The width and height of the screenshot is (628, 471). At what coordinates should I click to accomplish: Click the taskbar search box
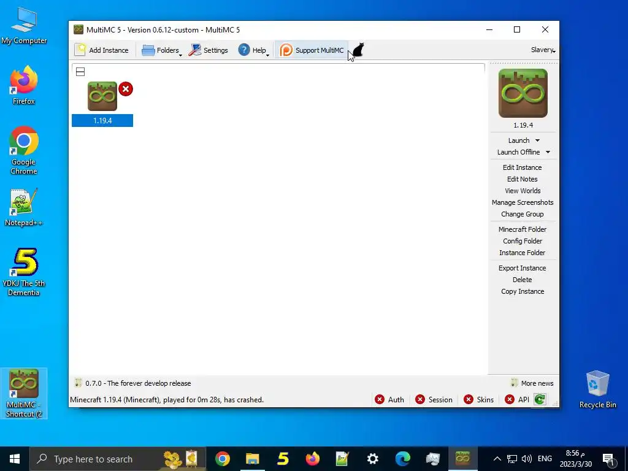click(118, 459)
